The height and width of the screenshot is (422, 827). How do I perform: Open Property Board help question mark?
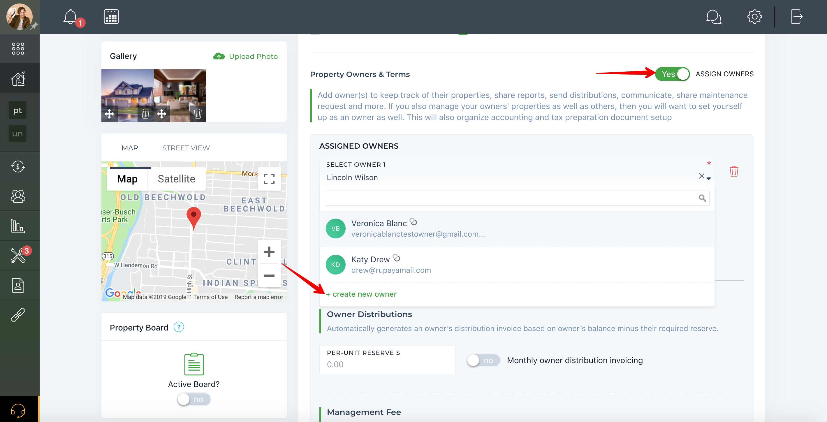point(179,327)
